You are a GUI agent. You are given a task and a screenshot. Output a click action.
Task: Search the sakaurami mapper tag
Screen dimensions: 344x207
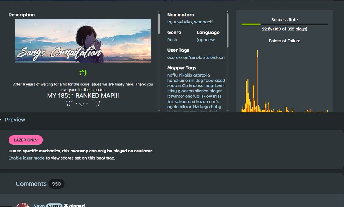click(x=185, y=102)
